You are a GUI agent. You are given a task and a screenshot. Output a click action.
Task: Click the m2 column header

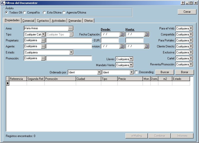pyautogui.click(x=165, y=79)
